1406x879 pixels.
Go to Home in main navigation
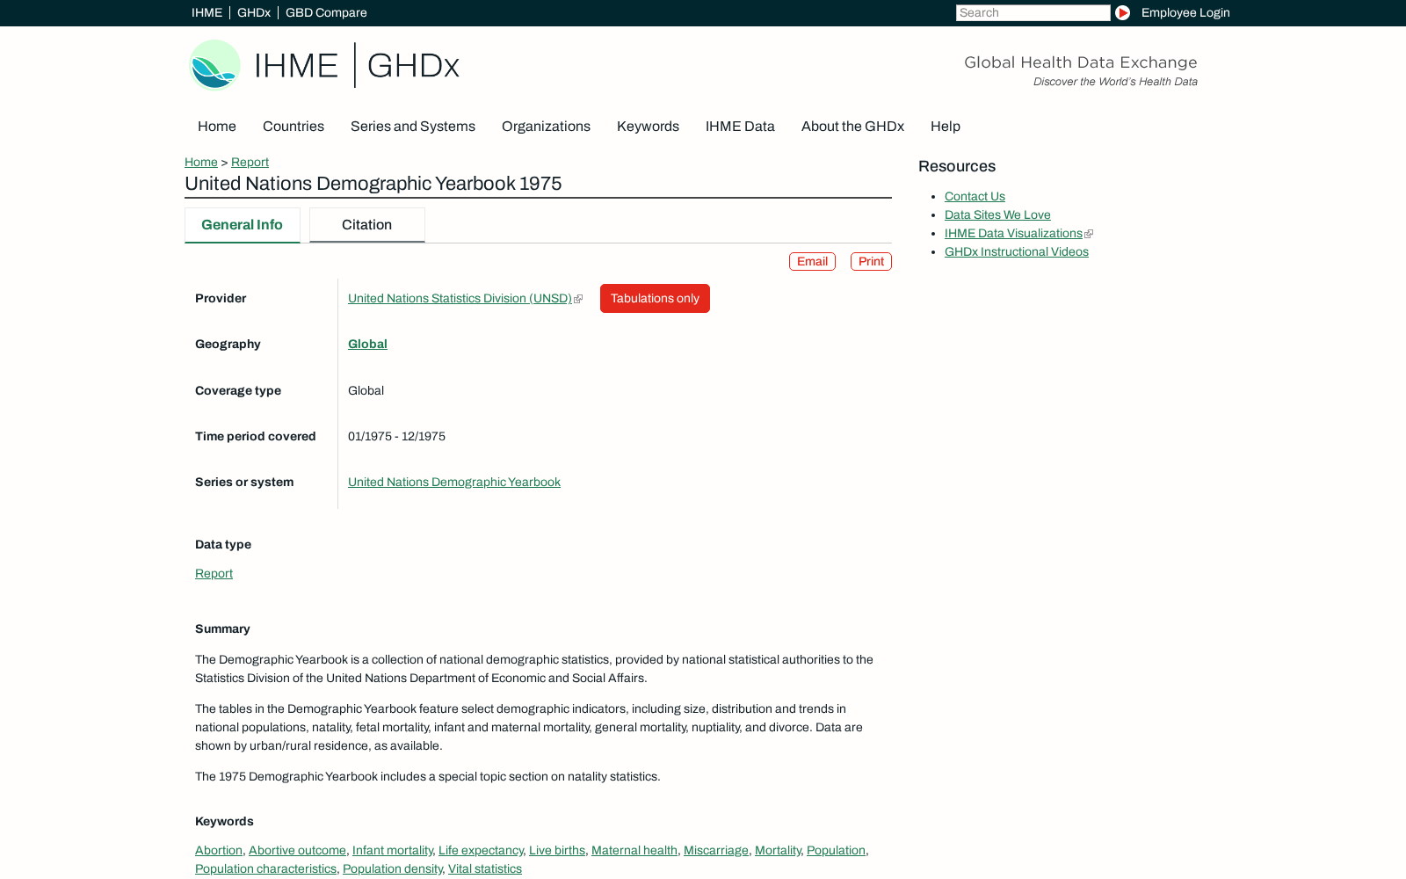coord(217,127)
